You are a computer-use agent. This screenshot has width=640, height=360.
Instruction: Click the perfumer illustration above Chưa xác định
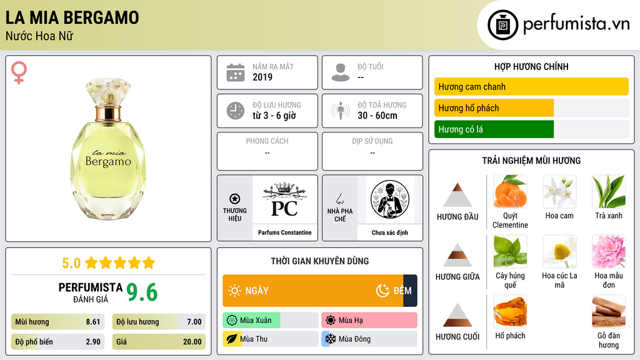pyautogui.click(x=390, y=199)
